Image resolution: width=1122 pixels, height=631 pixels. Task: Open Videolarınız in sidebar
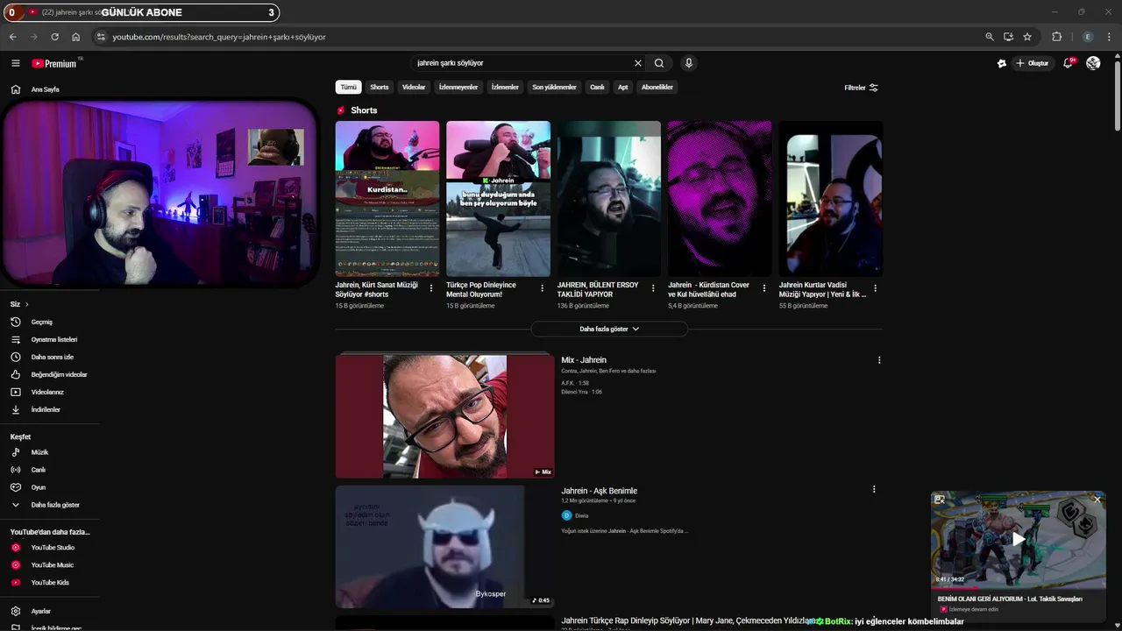click(x=49, y=392)
